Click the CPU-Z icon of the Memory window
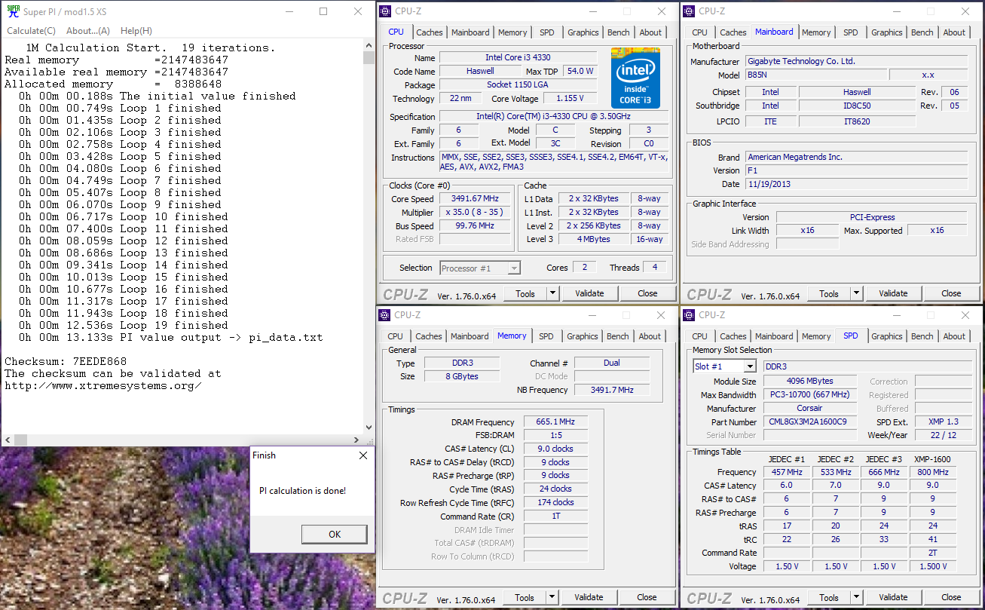 [385, 315]
